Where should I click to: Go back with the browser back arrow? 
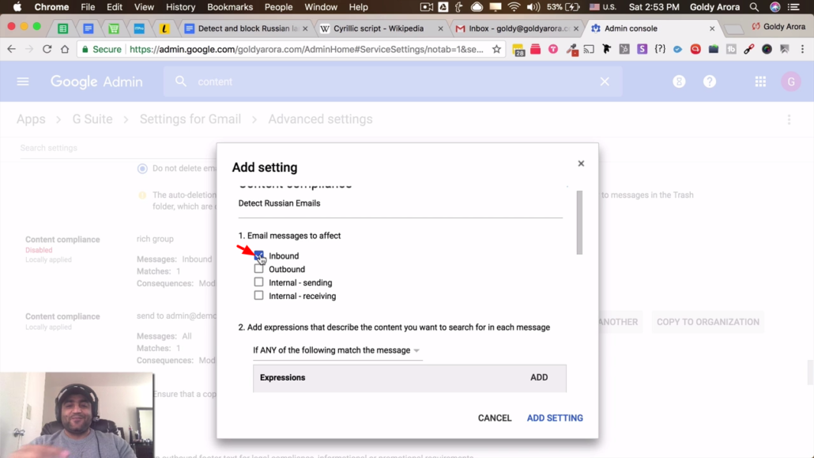click(11, 49)
